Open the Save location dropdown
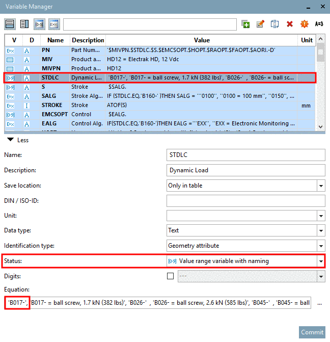This screenshot has height=342, width=330. [321, 186]
